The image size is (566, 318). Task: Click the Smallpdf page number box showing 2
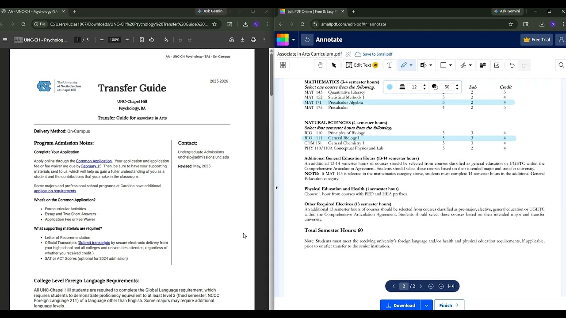coord(404,286)
